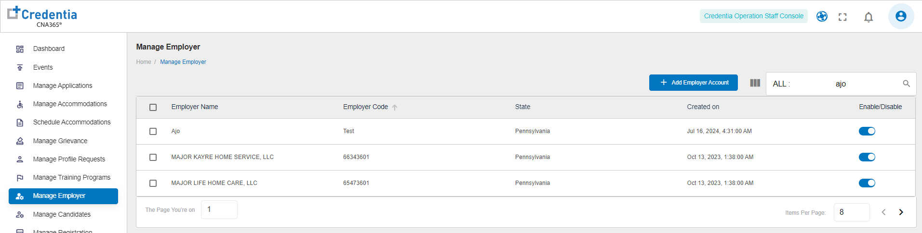Image resolution: width=922 pixels, height=233 pixels.
Task: Navigate to Dashboard in the sidebar
Action: pyautogui.click(x=49, y=49)
